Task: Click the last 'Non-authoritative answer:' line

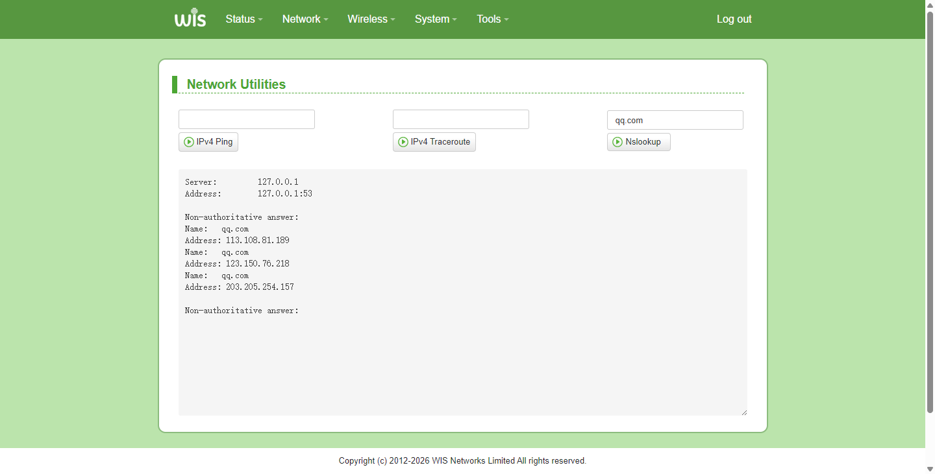Action: [242, 311]
